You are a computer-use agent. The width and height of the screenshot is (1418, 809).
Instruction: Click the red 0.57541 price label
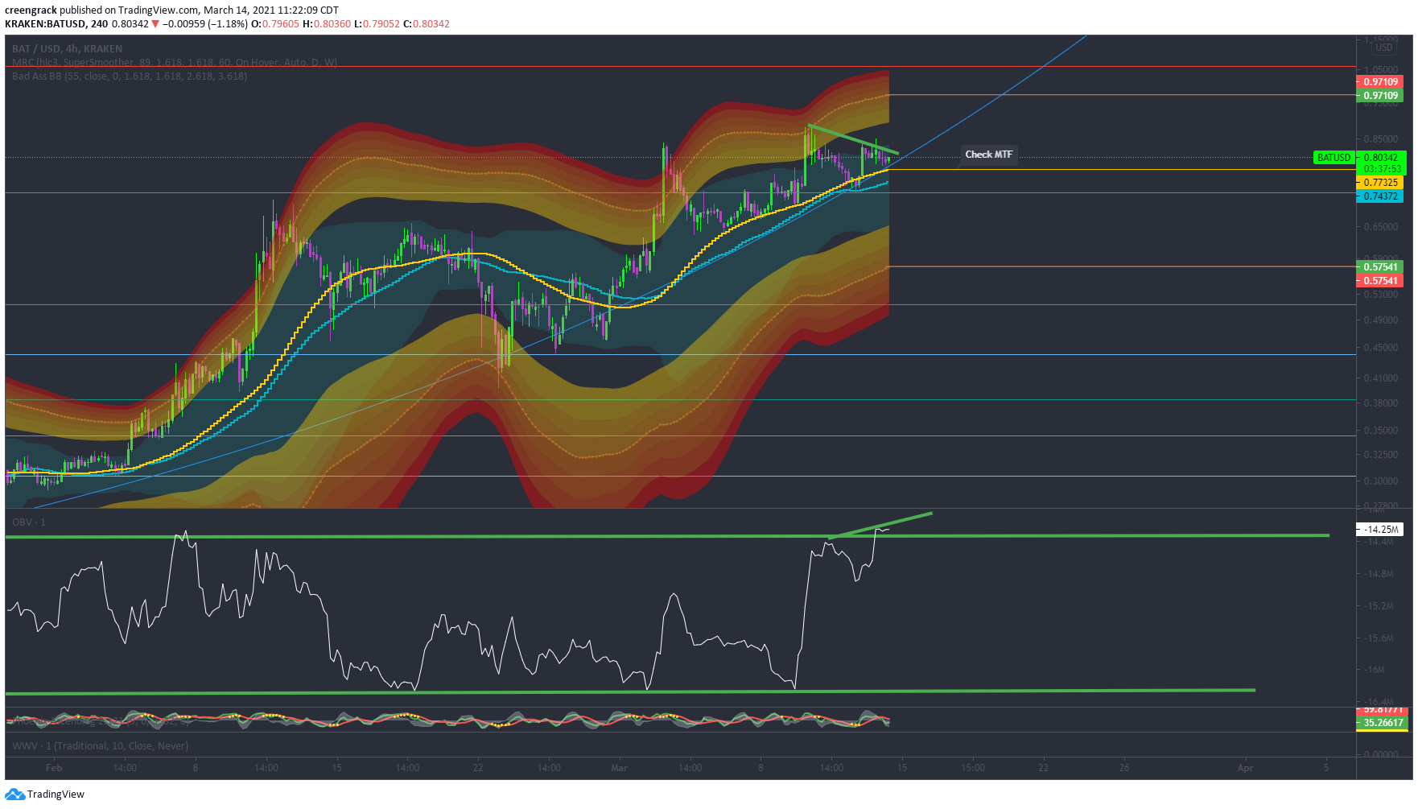(1380, 281)
